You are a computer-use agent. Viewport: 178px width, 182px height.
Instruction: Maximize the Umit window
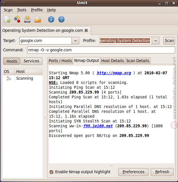(x=167, y=3)
